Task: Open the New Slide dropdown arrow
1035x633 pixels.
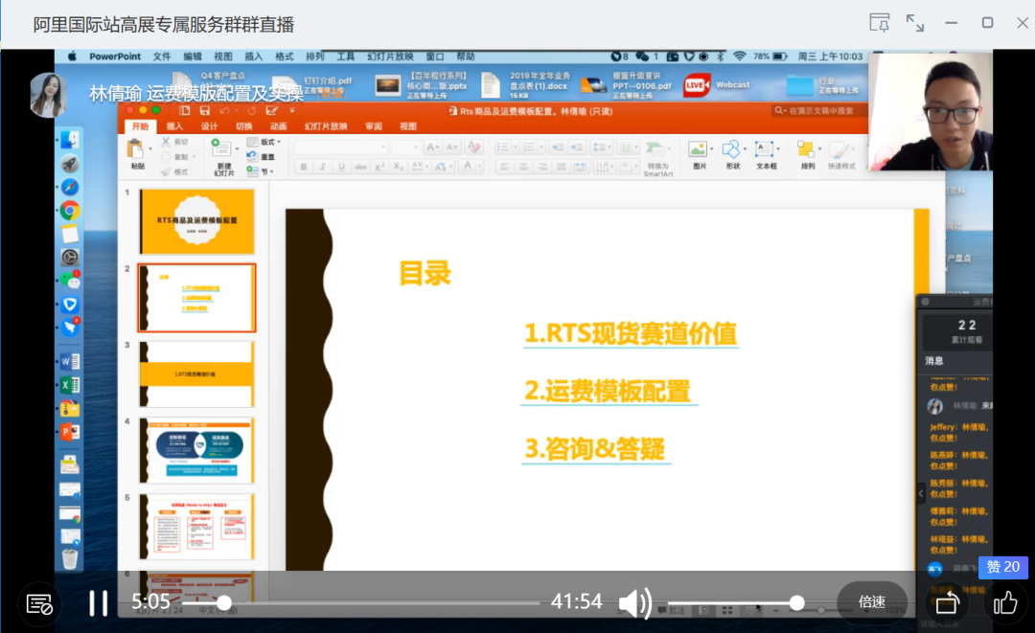Action: (x=237, y=149)
